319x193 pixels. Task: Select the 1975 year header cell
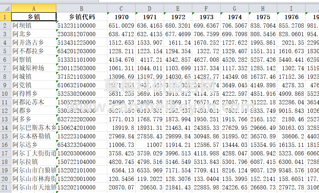point(263,17)
